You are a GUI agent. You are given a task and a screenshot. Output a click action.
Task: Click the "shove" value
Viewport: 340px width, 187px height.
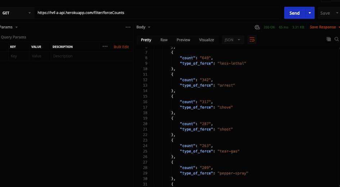coord(225,107)
